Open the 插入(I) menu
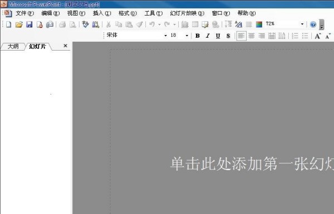 102,13
